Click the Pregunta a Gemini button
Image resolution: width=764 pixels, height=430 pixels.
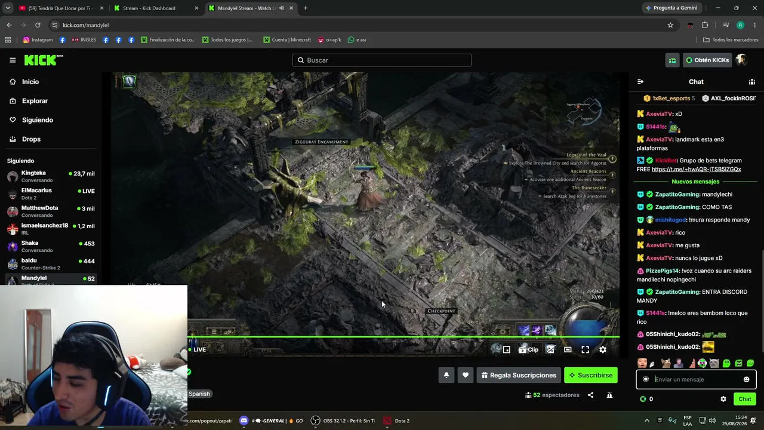tap(671, 8)
